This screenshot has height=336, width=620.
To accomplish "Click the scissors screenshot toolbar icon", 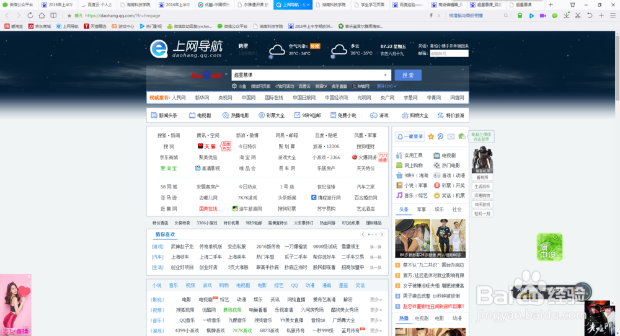I will coord(578,15).
